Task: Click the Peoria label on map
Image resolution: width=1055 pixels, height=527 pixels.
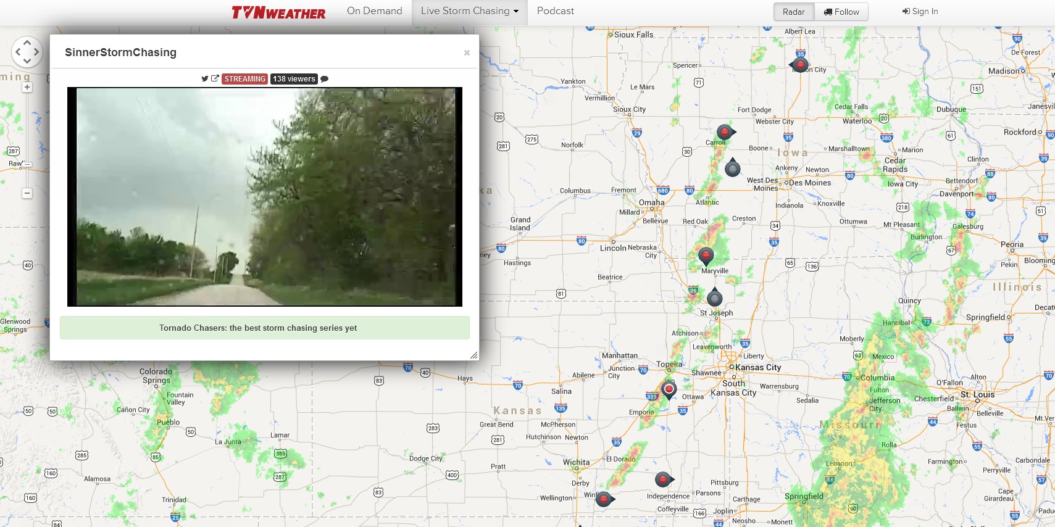Action: click(1012, 244)
